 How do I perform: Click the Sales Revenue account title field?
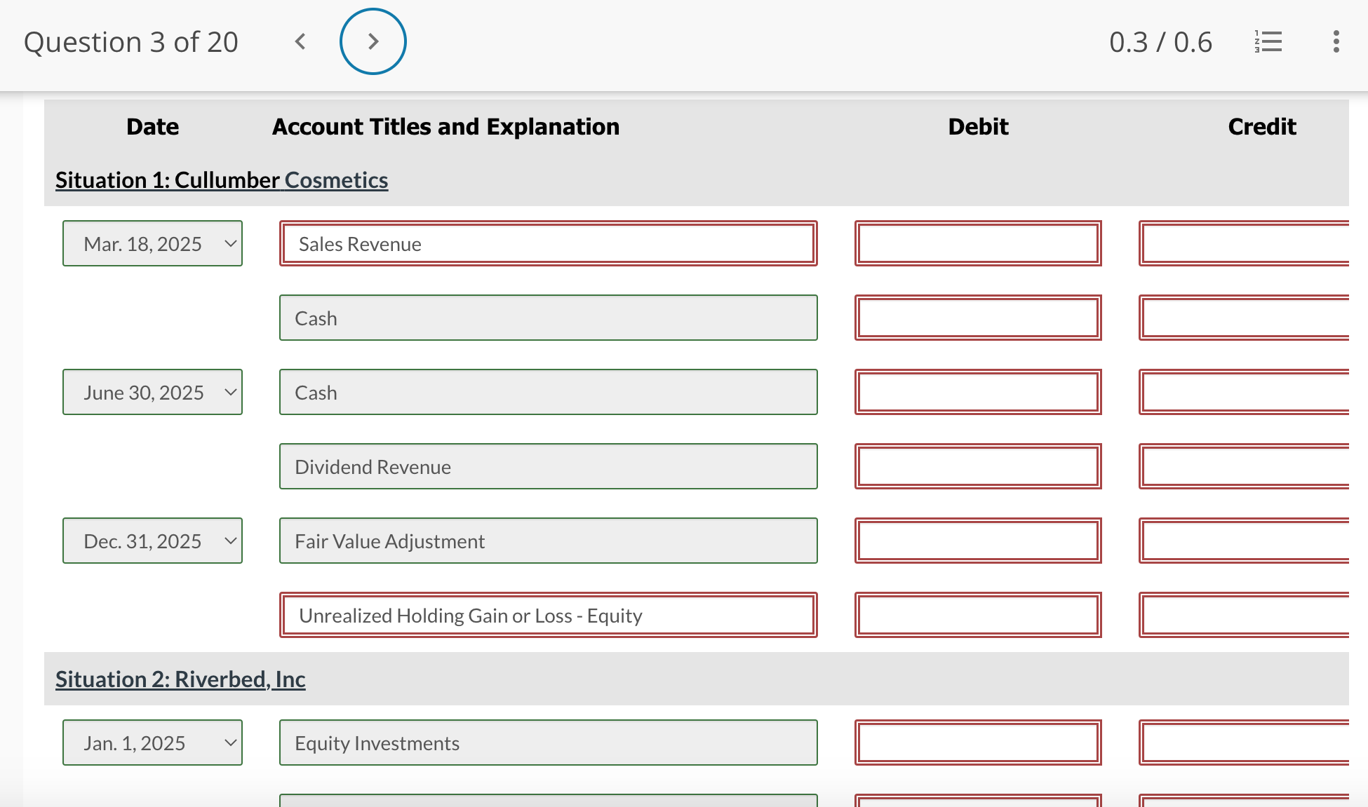pos(549,243)
